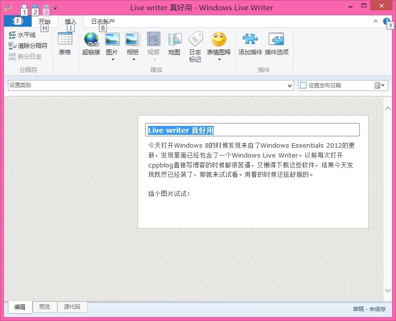Insert a hyperlink via 超链接 globe icon
This screenshot has height=321, width=396.
coord(91,43)
